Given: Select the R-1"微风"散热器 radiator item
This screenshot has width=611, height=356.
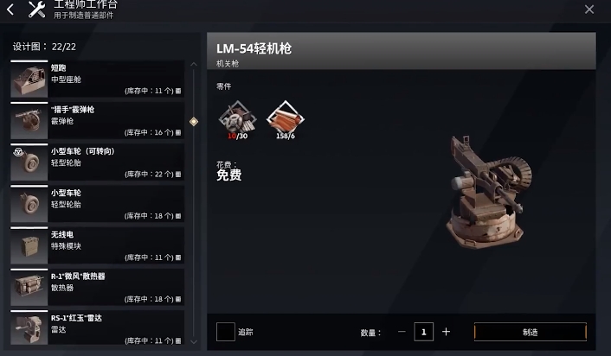Looking at the screenshot, I should (98, 287).
